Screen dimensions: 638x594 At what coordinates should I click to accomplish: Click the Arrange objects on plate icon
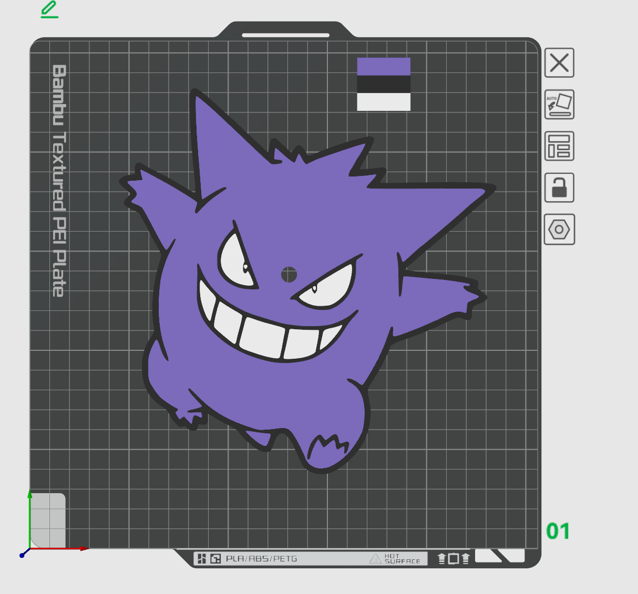pos(559,146)
